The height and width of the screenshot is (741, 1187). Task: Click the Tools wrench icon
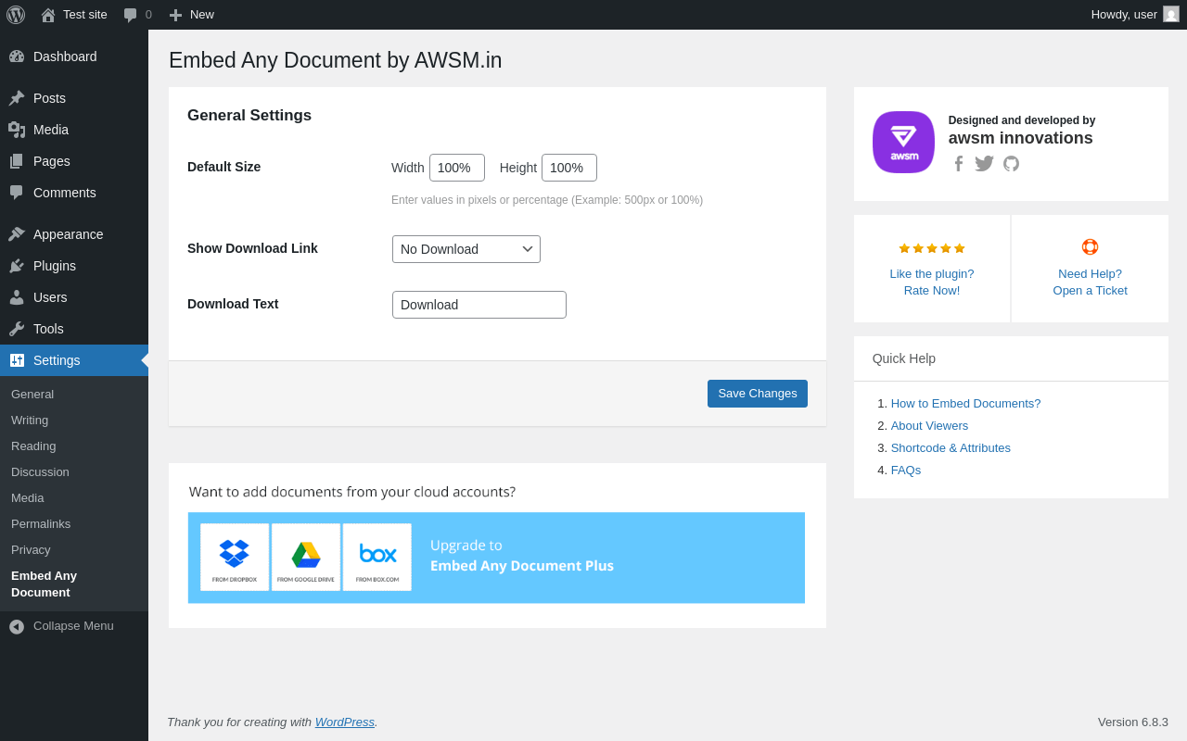click(x=17, y=329)
